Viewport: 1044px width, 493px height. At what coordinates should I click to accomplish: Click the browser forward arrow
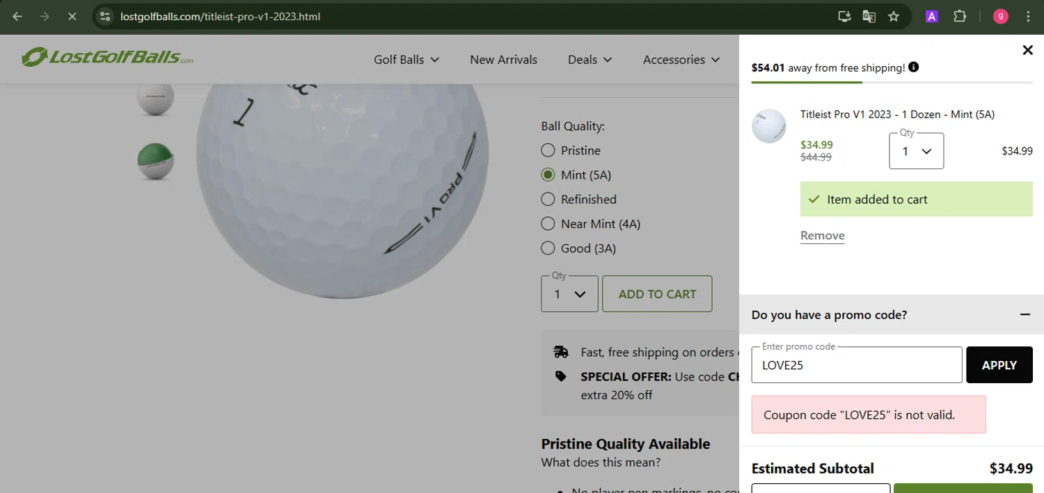click(x=45, y=16)
